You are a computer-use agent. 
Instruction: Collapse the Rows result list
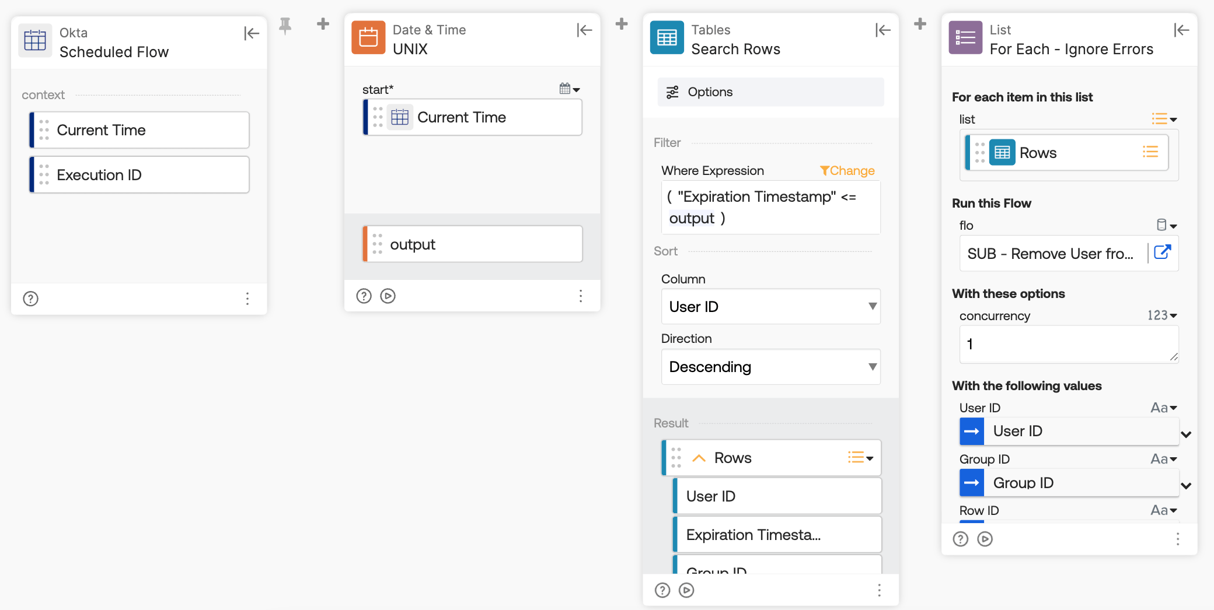[699, 458]
